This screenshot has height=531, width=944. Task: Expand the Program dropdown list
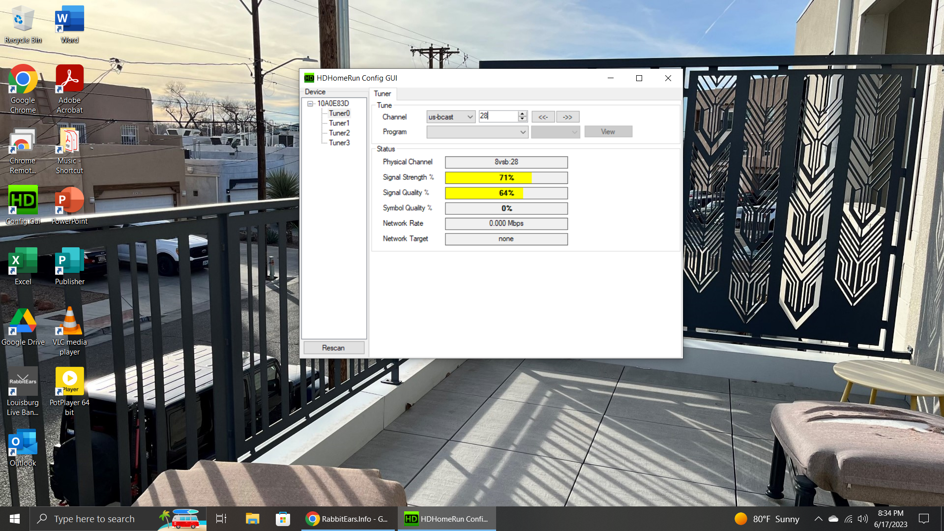[x=523, y=132]
